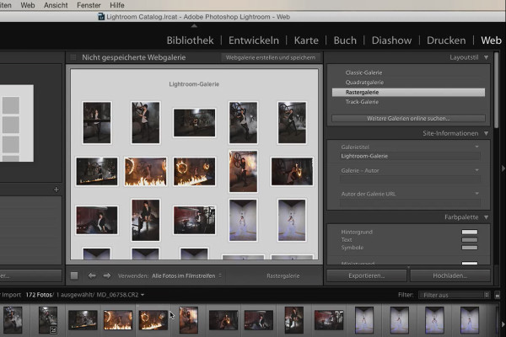The image size is (506, 337).
Task: Select the first filmstrip thumbnail
Action: click(x=13, y=320)
